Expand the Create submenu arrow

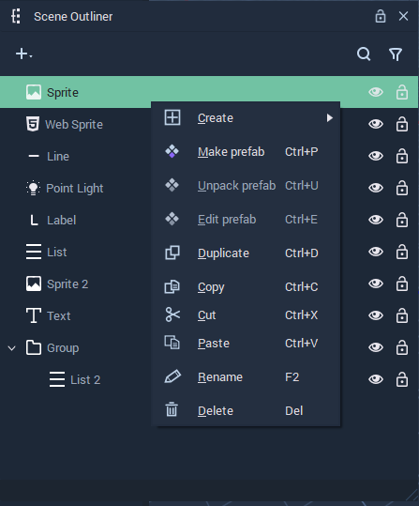point(329,117)
